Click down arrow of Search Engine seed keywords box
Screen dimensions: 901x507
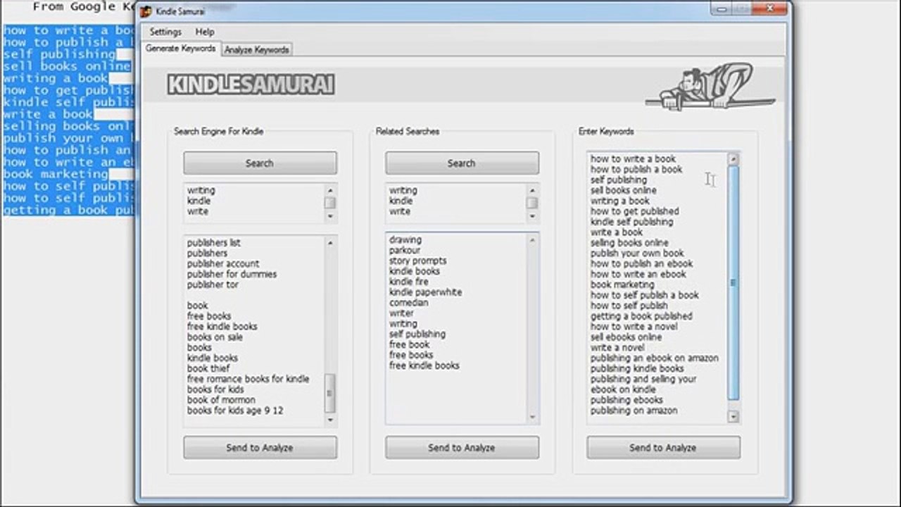point(330,216)
